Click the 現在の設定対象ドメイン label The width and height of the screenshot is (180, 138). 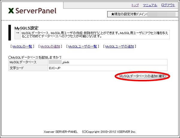tap(129, 14)
